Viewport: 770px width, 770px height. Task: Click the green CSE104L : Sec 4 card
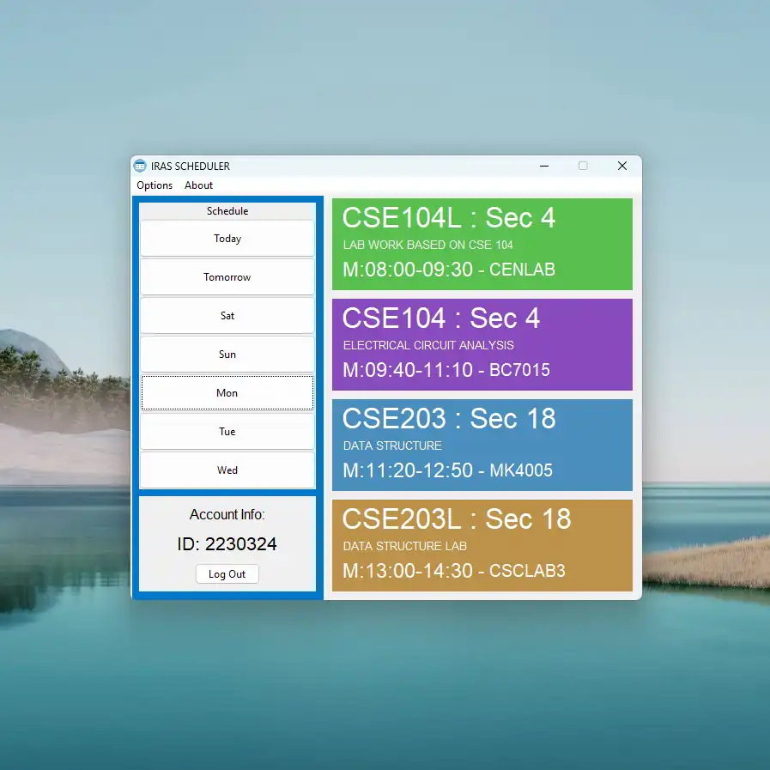[x=482, y=244]
